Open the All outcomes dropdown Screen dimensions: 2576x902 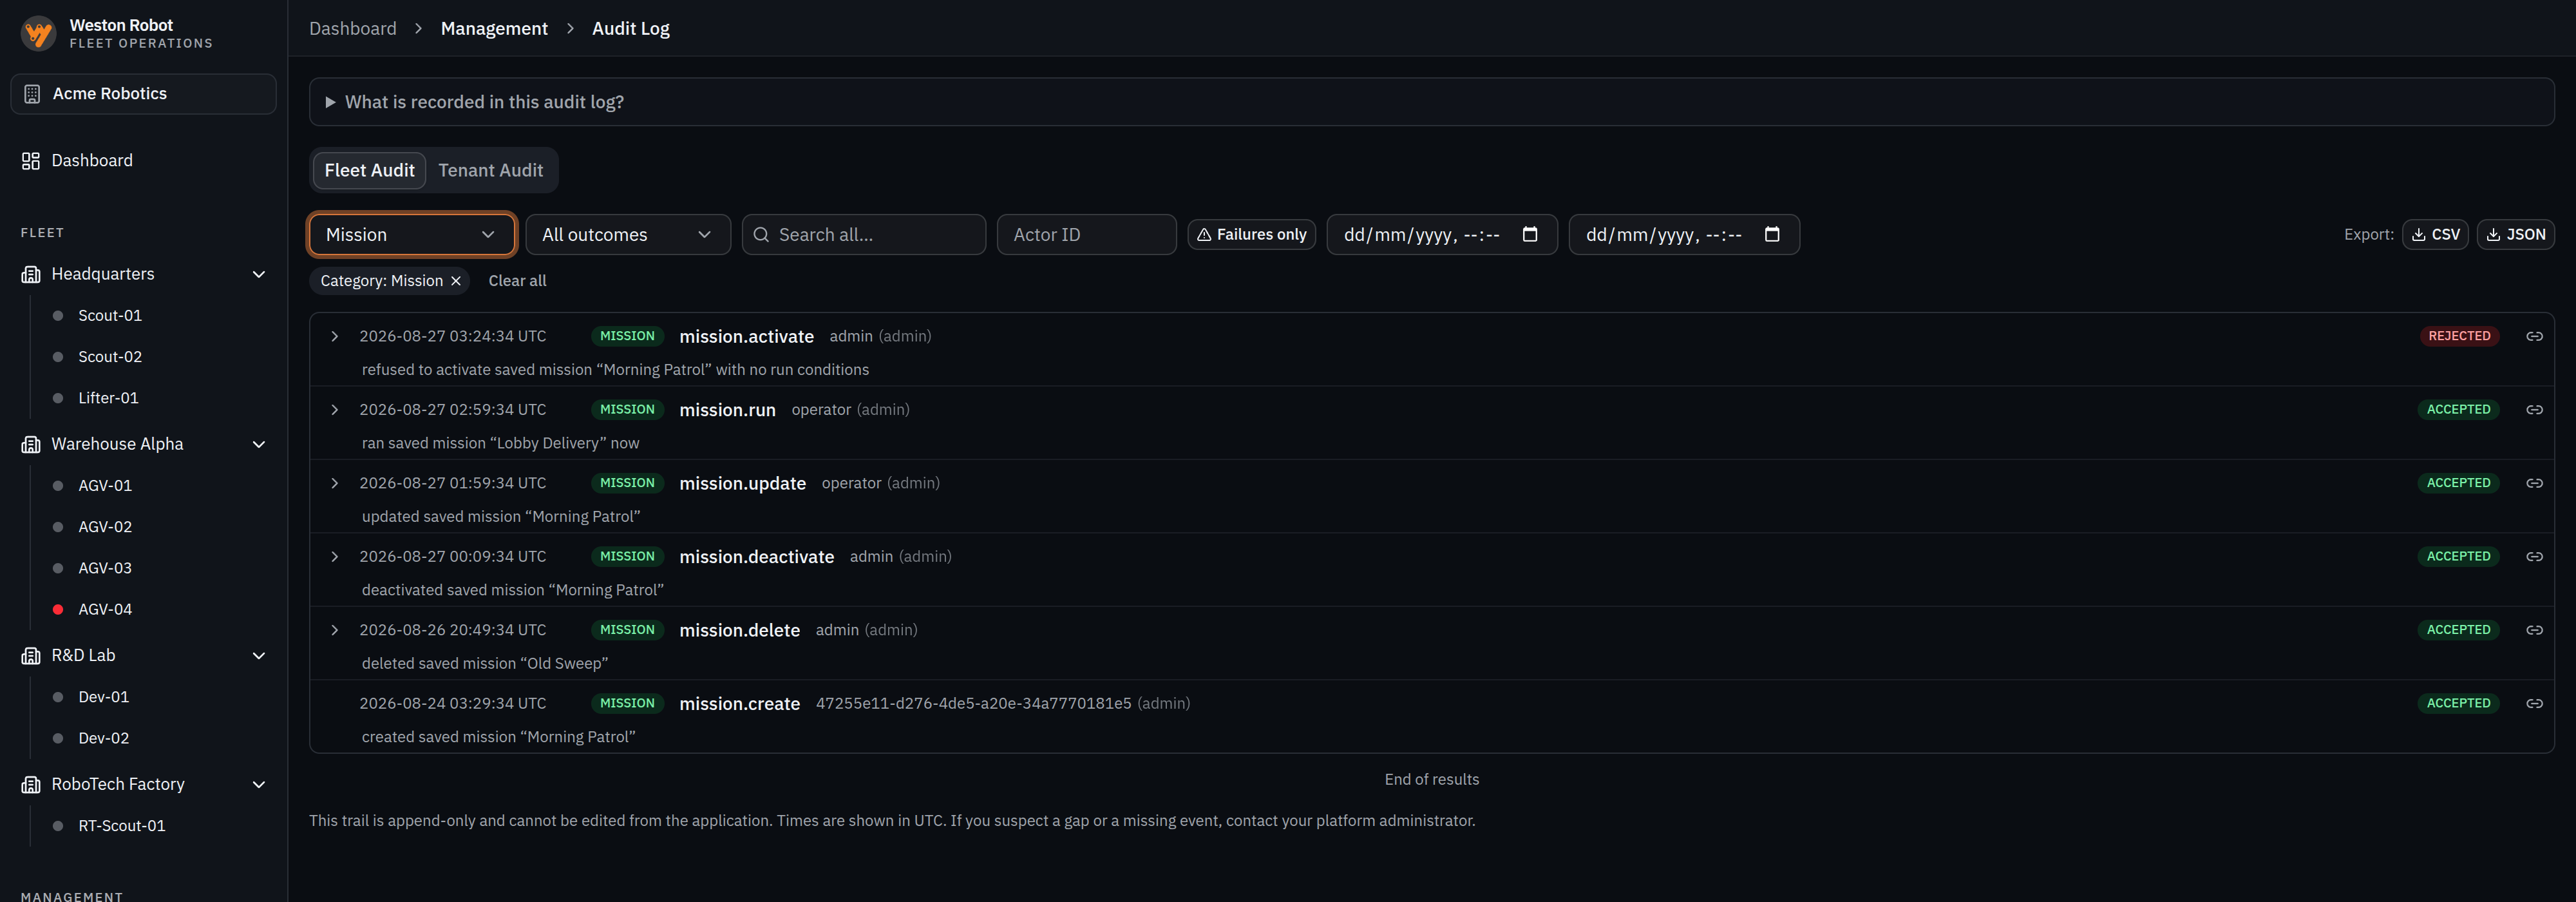tap(627, 235)
